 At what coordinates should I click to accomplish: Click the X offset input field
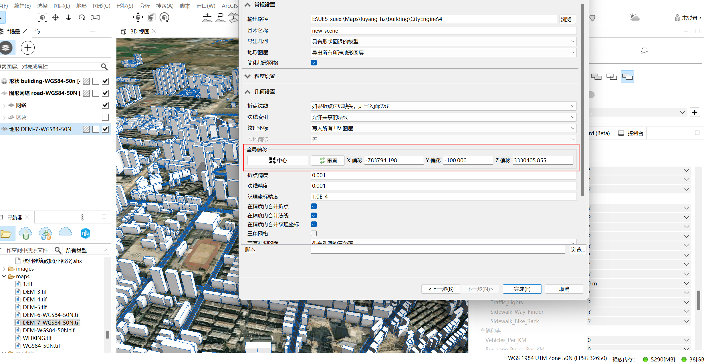click(x=394, y=160)
